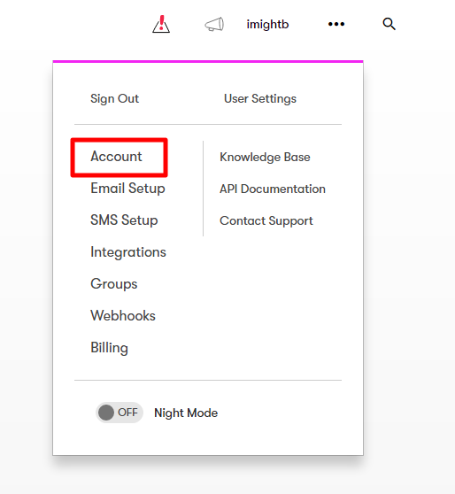Click the Night Mode label
This screenshot has width=455, height=494.
186,413
